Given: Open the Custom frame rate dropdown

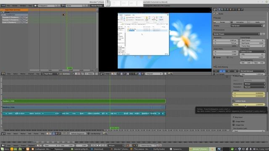Looking at the screenshot, I should coord(252,52).
